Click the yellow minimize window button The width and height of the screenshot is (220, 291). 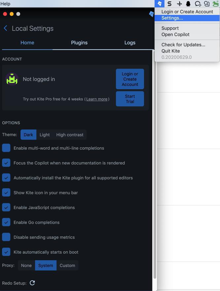point(12,14)
